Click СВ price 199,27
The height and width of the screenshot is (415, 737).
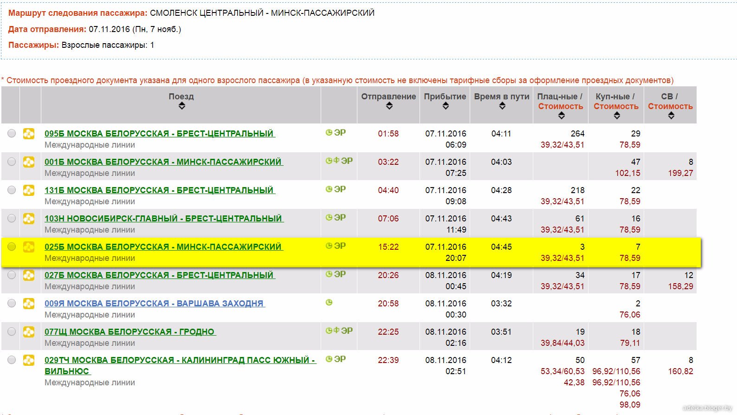click(680, 173)
